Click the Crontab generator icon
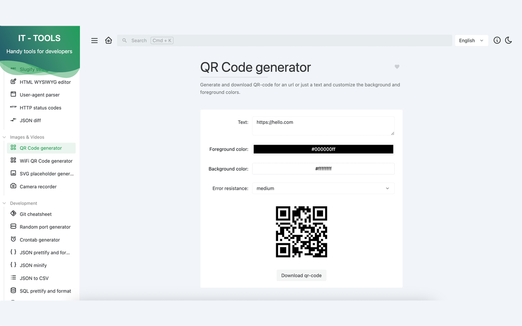 [x=13, y=240]
